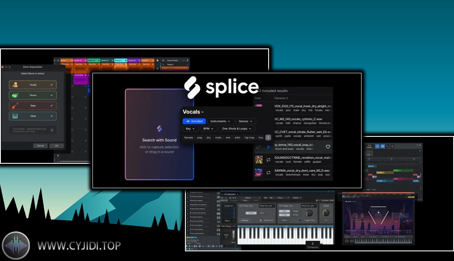
Task: Click the play arrow beside Scene Playlist
Action: (163, 60)
